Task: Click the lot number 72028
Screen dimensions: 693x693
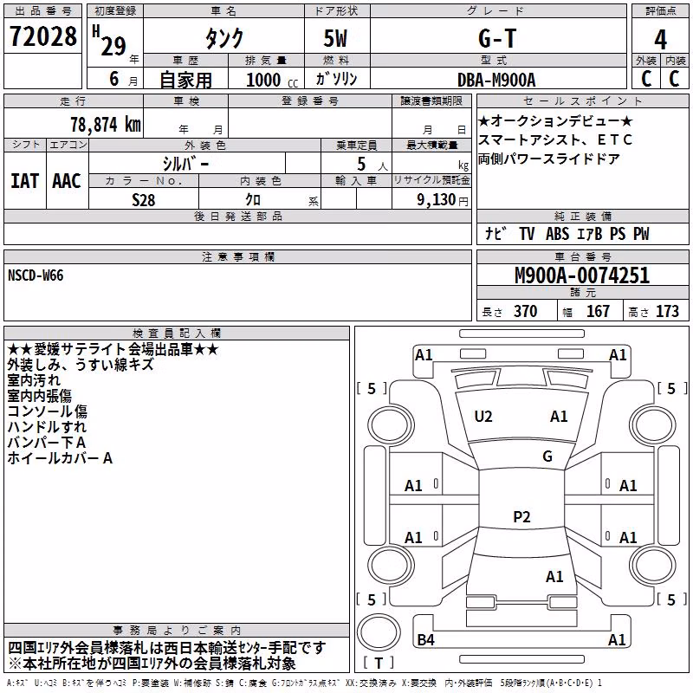Action: [x=42, y=36]
